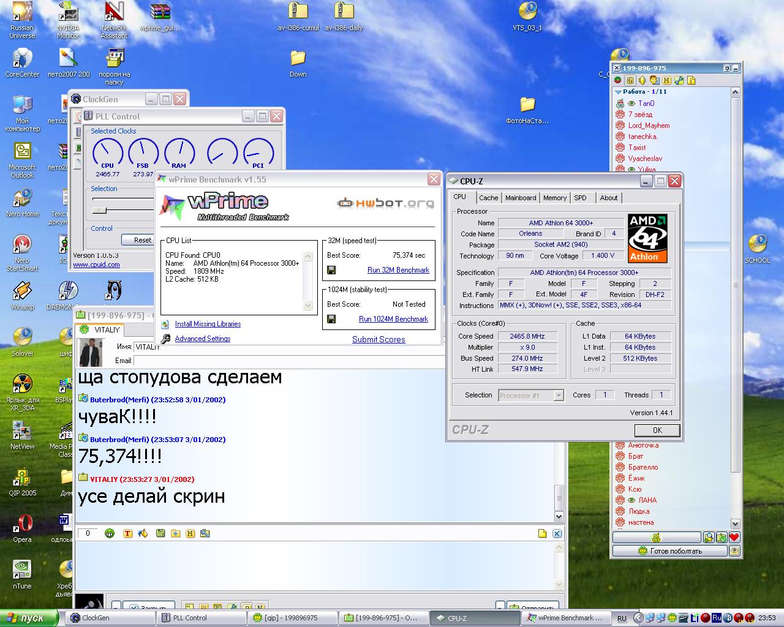Click Run 32M Benchmark link
The image size is (784, 627).
click(x=398, y=270)
